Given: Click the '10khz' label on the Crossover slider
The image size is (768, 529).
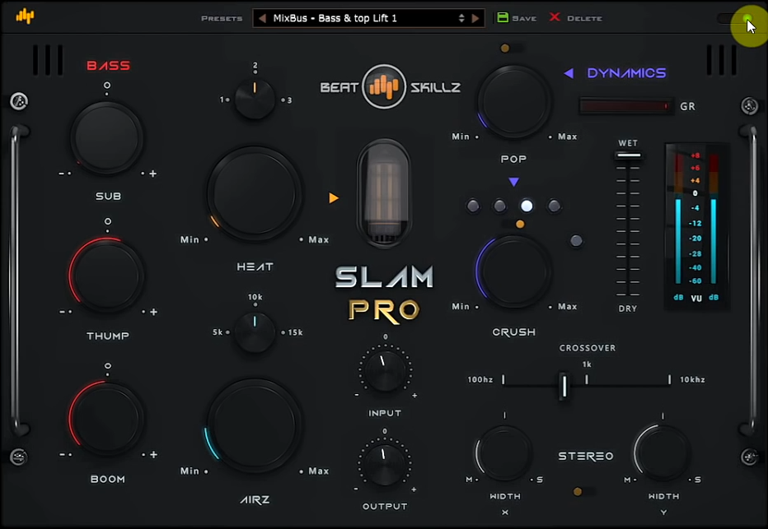Looking at the screenshot, I should pos(692,379).
